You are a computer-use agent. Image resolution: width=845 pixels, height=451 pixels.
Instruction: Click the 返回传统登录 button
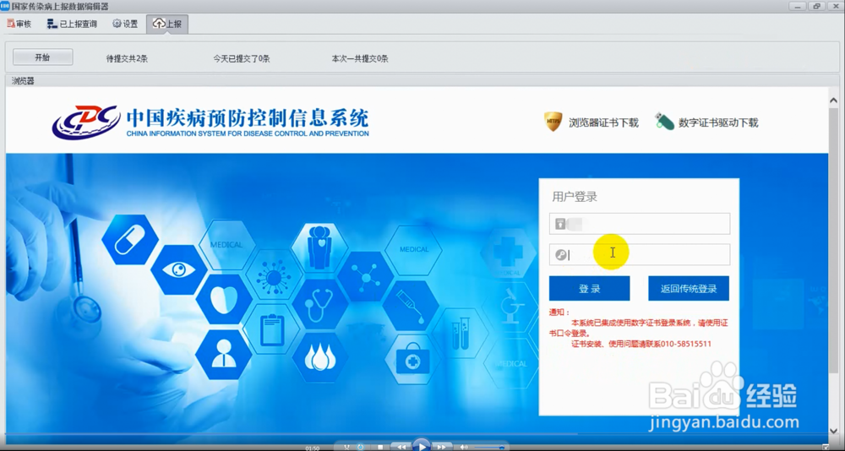[689, 288]
